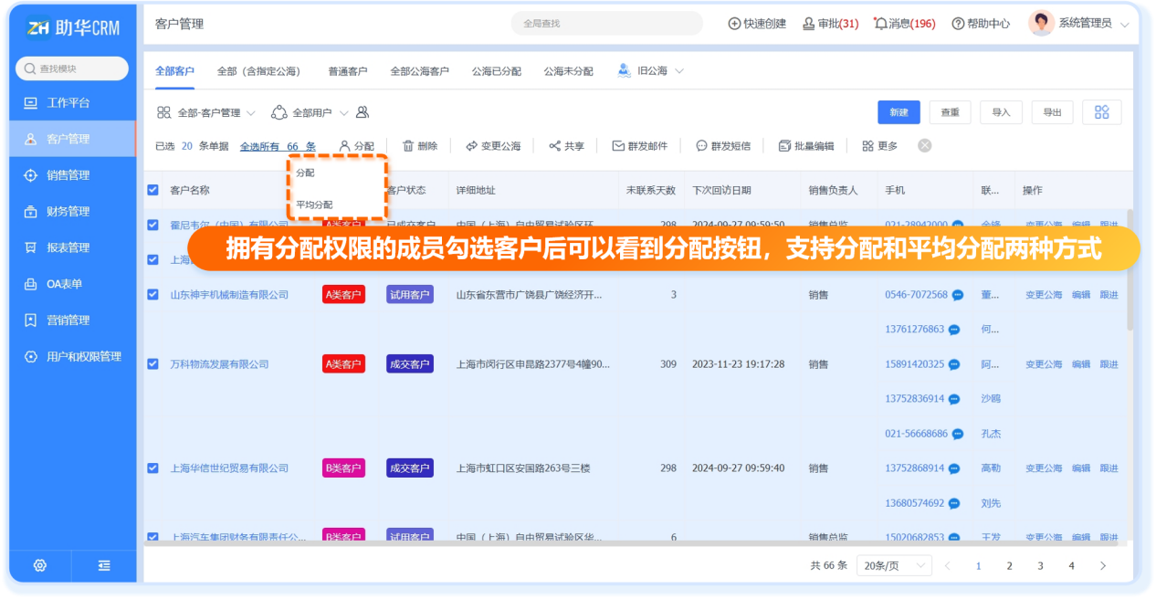The image size is (1156, 599).
Task: Open the settings gear in sidebar footer
Action: coord(40,565)
